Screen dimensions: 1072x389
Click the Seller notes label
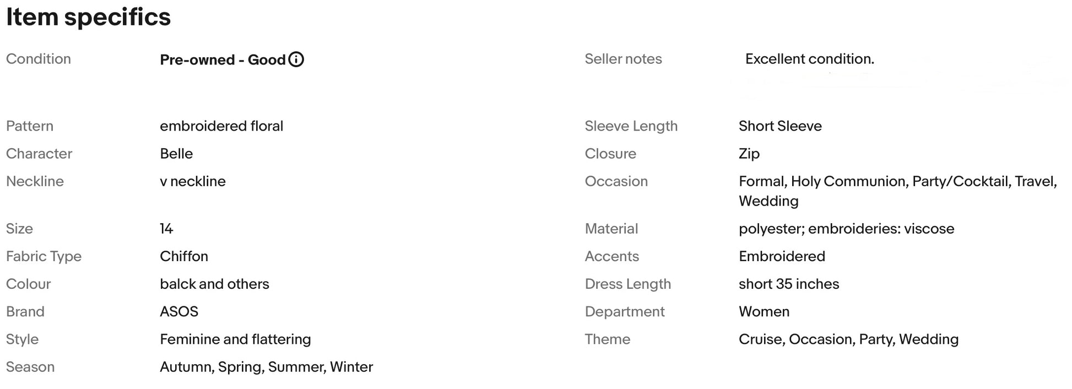coord(623,59)
